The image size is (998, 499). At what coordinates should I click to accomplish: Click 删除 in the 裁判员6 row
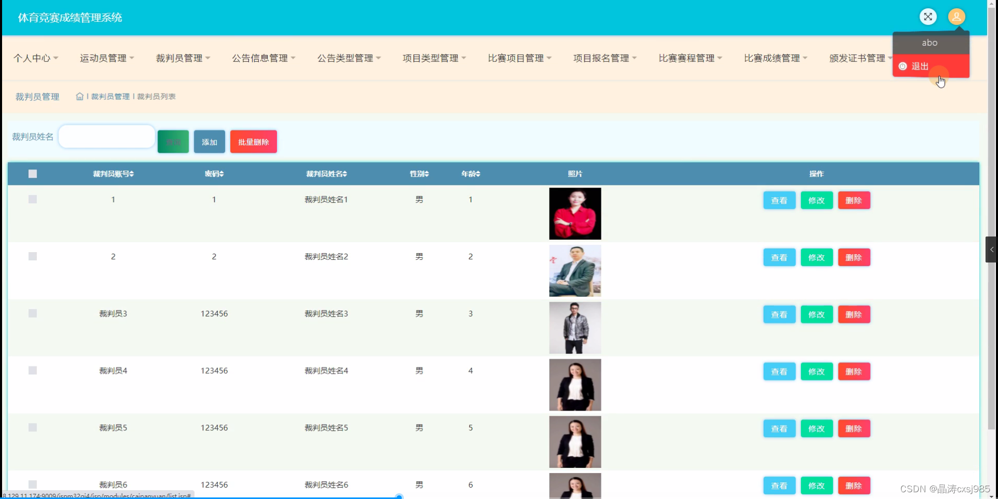click(x=854, y=485)
